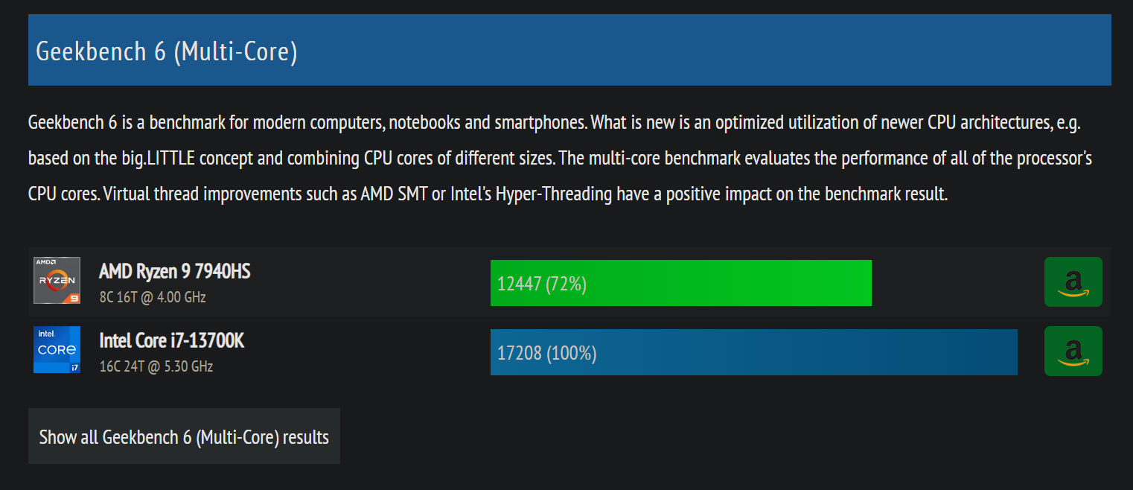Viewport: 1133px width, 490px height.
Task: Click the 17208 (100%) score label
Action: [546, 353]
